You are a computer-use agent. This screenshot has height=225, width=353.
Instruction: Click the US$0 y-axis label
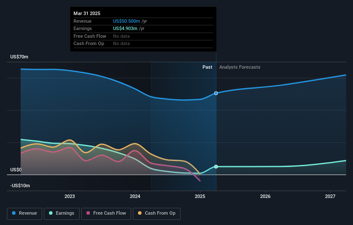[x=16, y=170]
